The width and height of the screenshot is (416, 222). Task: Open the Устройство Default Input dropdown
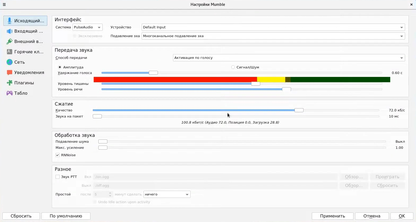point(273,27)
